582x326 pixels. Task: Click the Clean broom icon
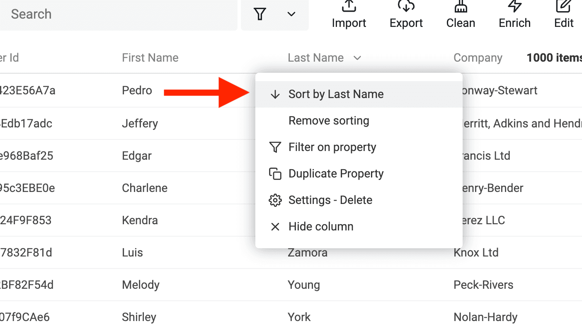[461, 6]
